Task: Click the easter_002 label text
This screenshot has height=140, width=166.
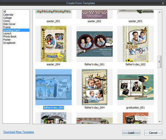Action: click(x=94, y=21)
